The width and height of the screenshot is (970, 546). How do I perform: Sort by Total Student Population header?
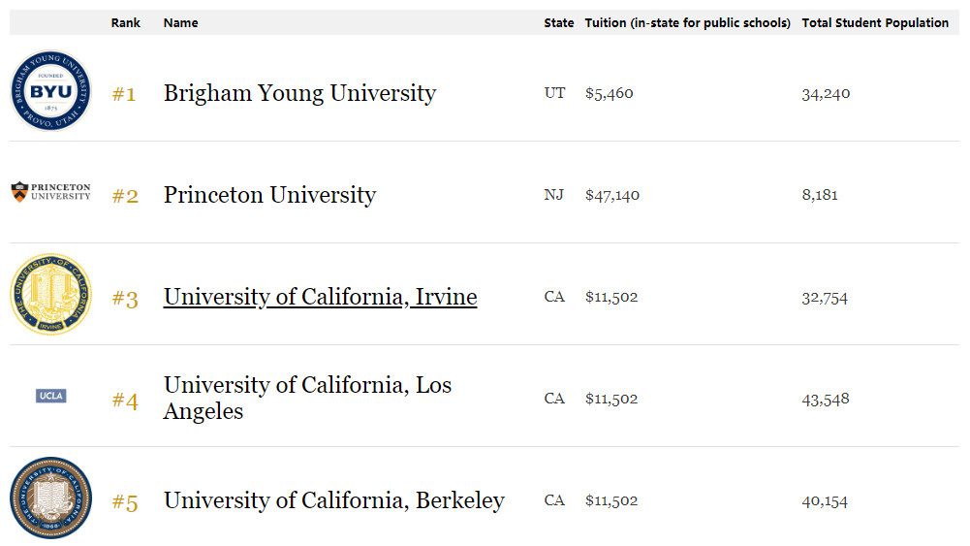coord(875,23)
